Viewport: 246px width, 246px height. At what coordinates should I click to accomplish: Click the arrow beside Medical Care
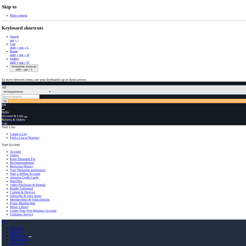click(30, 237)
